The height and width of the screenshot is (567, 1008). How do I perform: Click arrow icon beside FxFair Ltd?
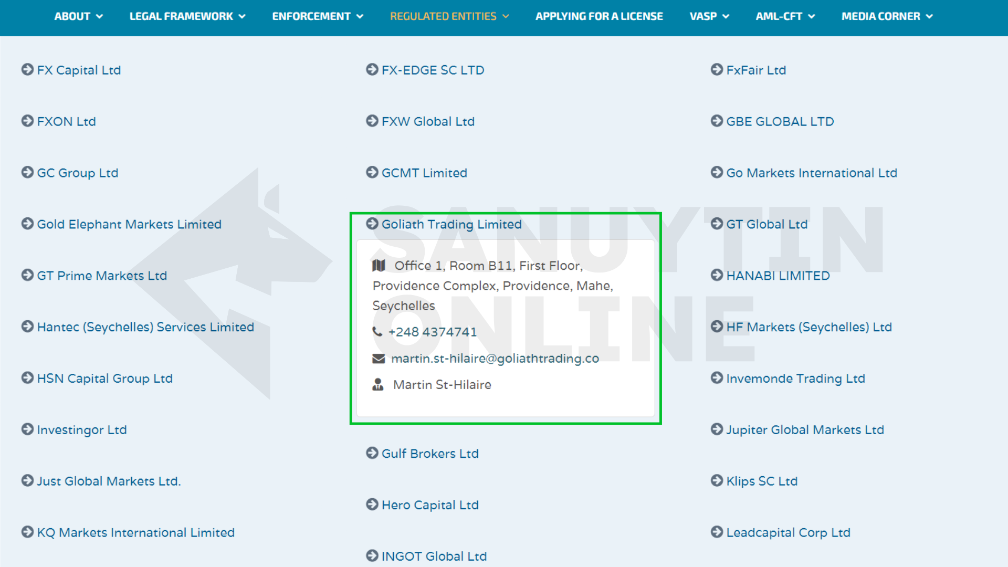pos(717,69)
